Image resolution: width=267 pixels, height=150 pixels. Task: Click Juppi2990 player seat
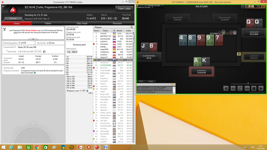click(178, 19)
